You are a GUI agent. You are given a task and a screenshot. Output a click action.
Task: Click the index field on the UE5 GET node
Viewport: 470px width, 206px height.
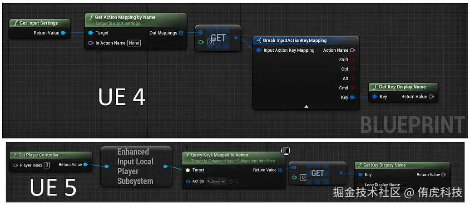coord(303,177)
